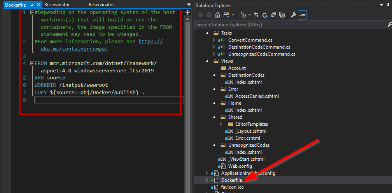Collapse the Shared folder
392x193 pixels.
tap(214, 117)
